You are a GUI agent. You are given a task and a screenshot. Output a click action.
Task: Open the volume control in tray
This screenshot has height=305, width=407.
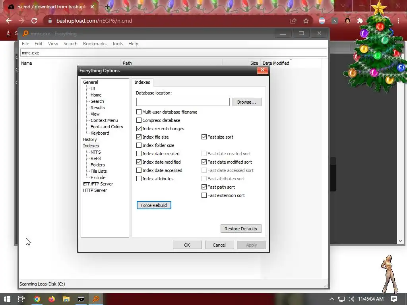[351, 299]
